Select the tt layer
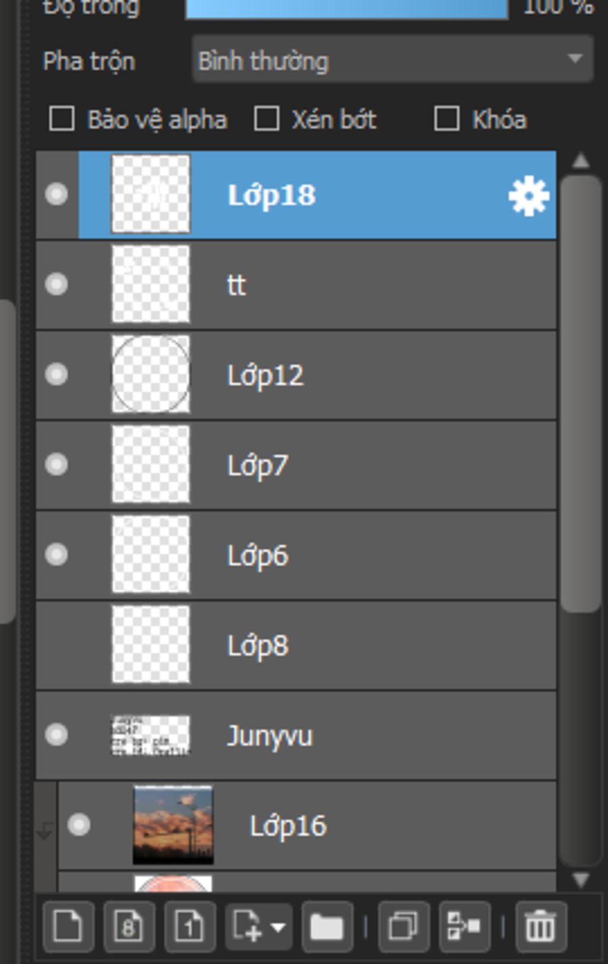 click(296, 285)
